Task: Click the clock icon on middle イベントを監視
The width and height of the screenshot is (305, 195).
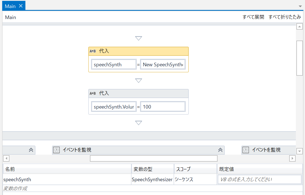Action: pos(56,150)
